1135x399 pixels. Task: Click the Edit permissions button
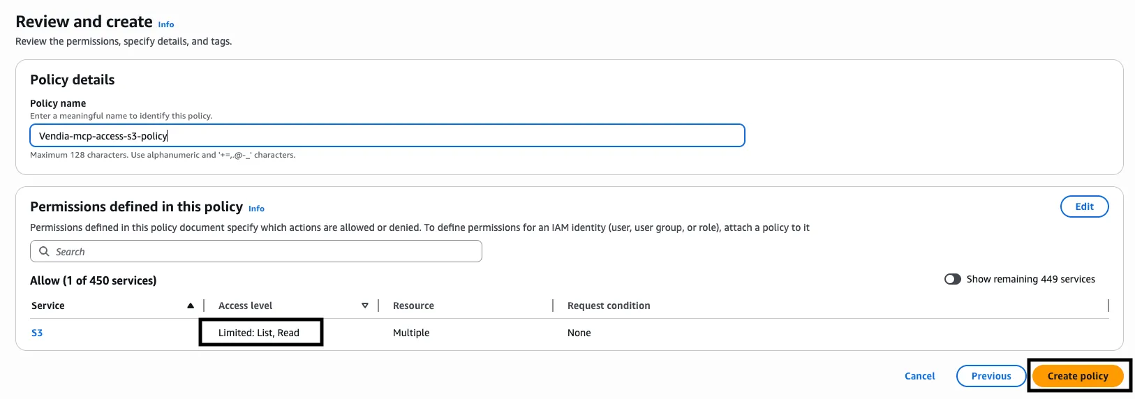coord(1084,206)
